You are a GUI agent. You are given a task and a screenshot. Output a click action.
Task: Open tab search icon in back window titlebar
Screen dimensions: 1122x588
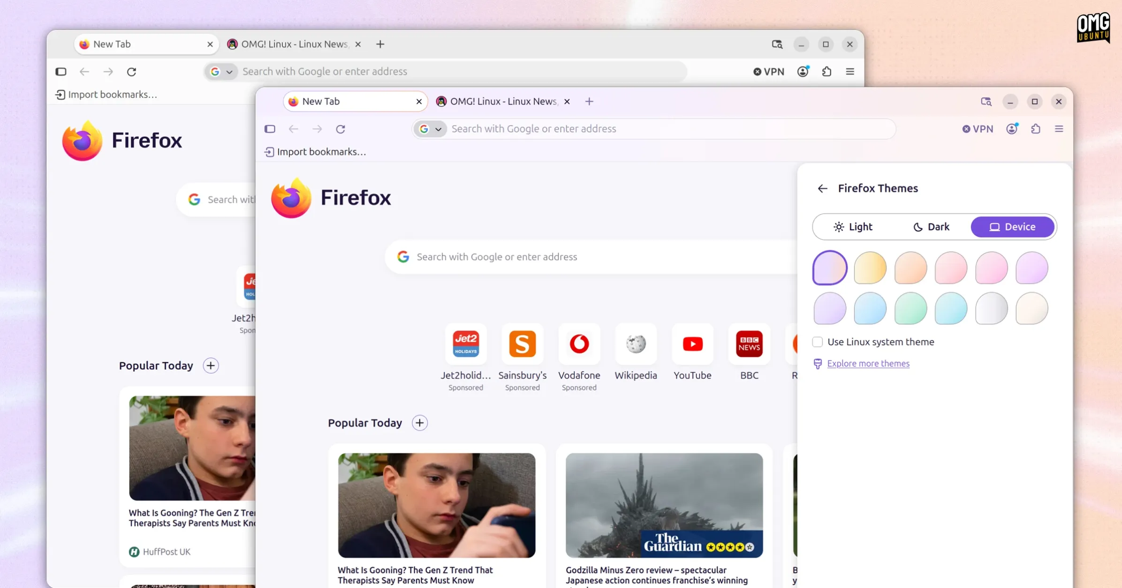[777, 44]
